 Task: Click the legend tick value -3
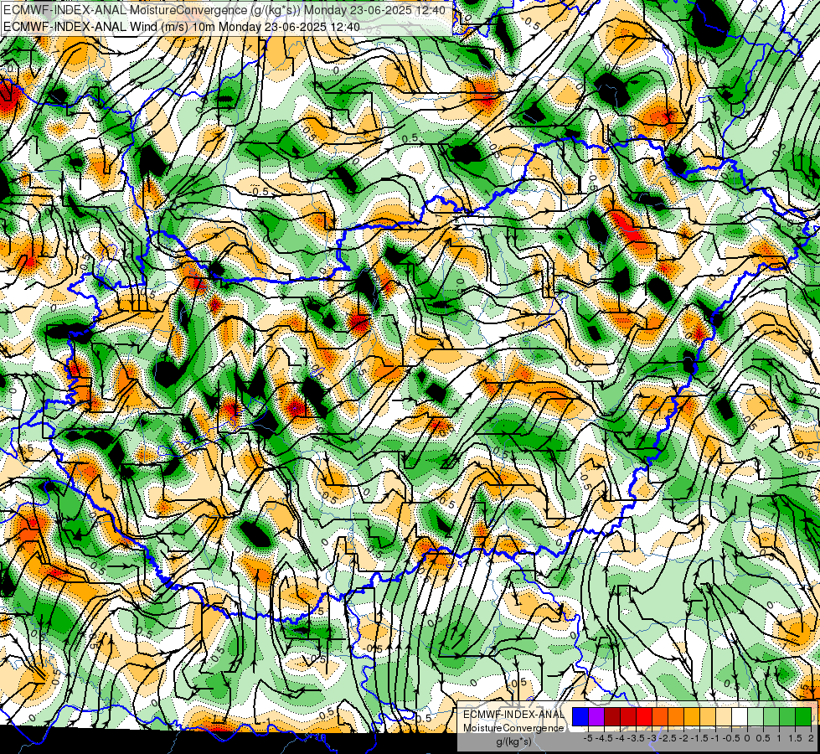(652, 738)
